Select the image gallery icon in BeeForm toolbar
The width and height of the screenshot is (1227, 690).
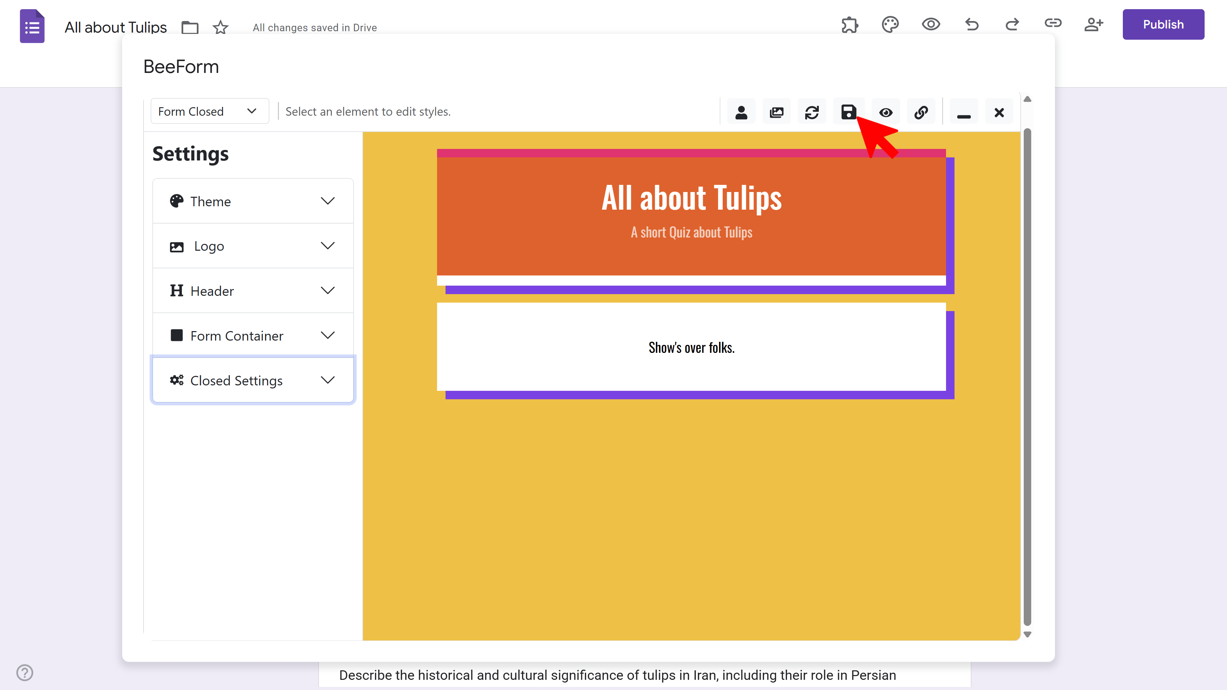[x=776, y=111]
